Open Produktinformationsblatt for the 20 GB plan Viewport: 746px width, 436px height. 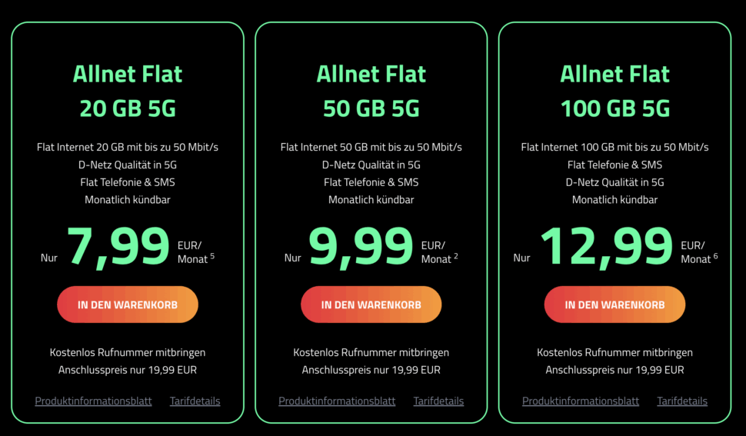(93, 401)
